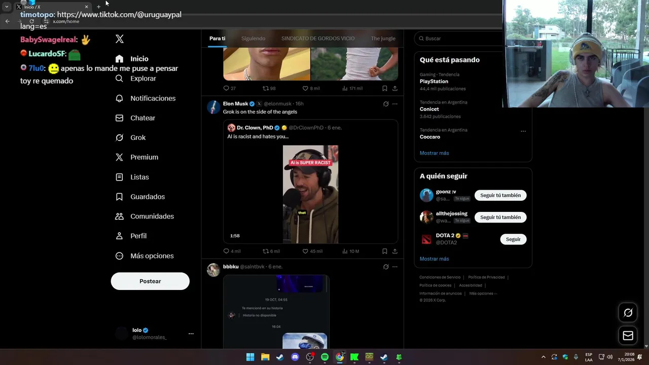649x365 pixels.
Task: Like Elon Musk's post with 45 mil
Action: (305, 251)
